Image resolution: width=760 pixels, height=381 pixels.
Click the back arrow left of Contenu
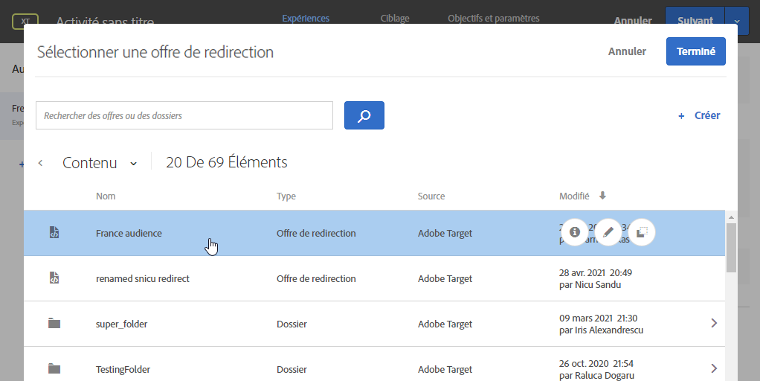pyautogui.click(x=40, y=163)
